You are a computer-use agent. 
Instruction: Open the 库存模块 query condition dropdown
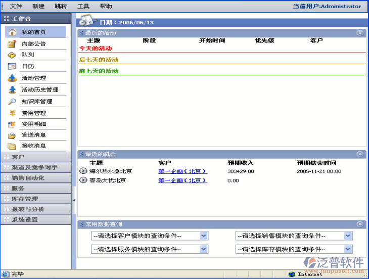[x=348, y=249]
